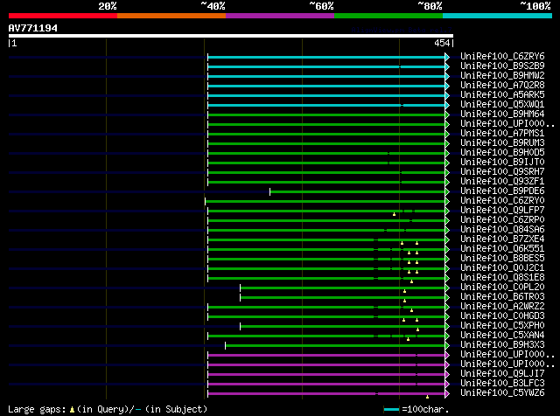Open hit UniRef100_B9HMW2
Image resolution: width=560 pixels, height=416 pixels.
click(502, 76)
